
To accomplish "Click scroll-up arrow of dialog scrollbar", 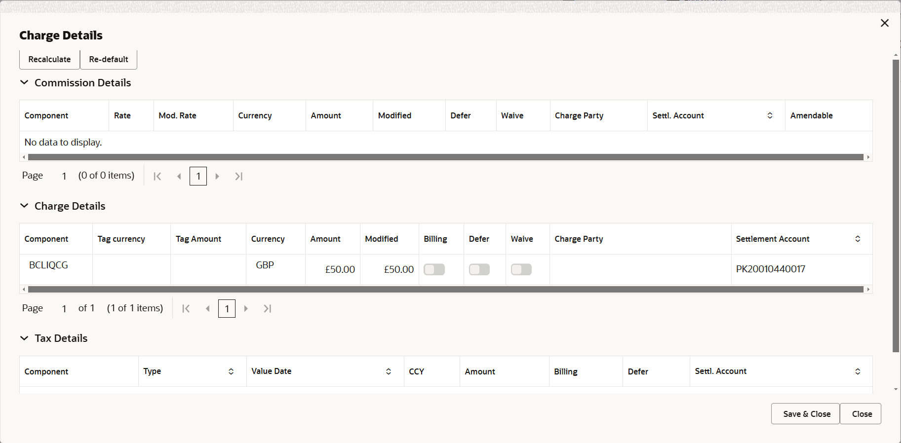I will (896, 55).
